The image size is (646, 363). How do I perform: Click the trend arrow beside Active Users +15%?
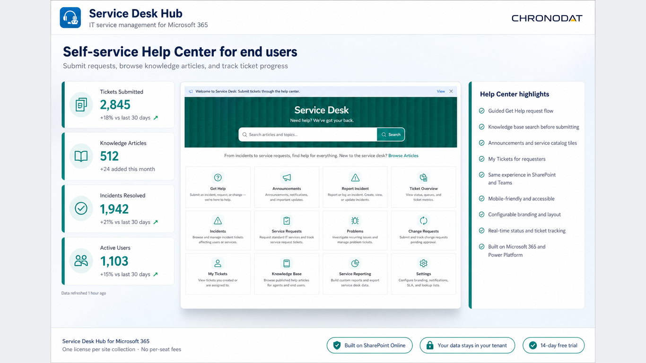156,274
